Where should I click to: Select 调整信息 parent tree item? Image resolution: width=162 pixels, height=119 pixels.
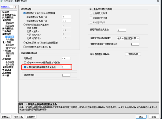tap(7, 34)
